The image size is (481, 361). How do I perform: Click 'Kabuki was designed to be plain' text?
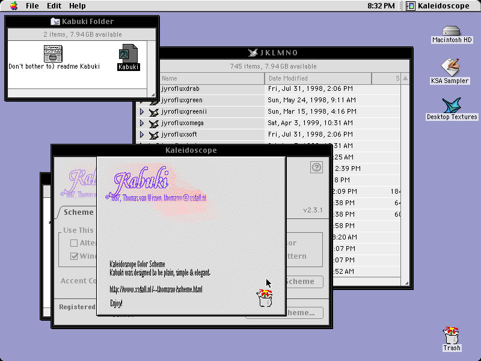click(160, 273)
